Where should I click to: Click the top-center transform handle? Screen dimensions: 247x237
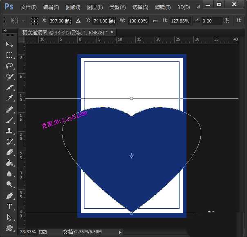pyautogui.click(x=131, y=98)
